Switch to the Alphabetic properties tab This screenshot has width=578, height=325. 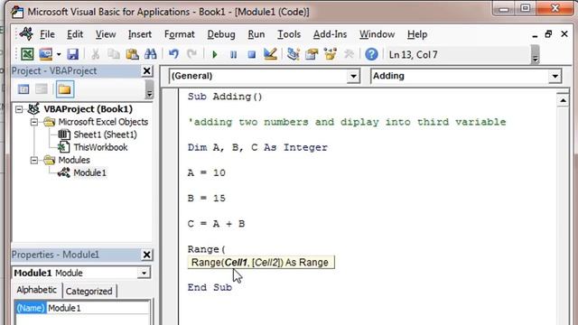coord(36,290)
